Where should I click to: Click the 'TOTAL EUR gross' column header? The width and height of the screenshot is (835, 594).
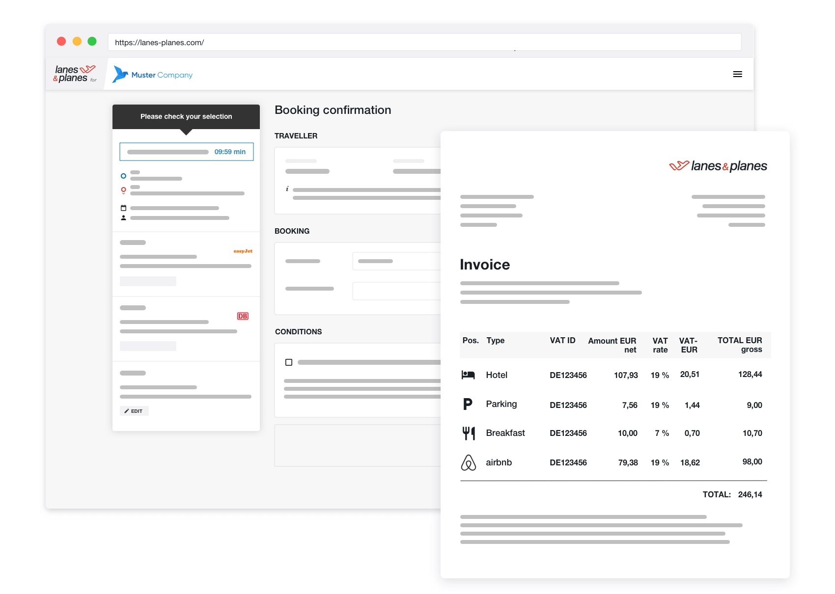(740, 345)
